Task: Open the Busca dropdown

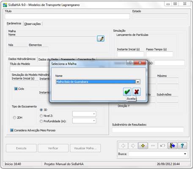Action: (x=185, y=154)
